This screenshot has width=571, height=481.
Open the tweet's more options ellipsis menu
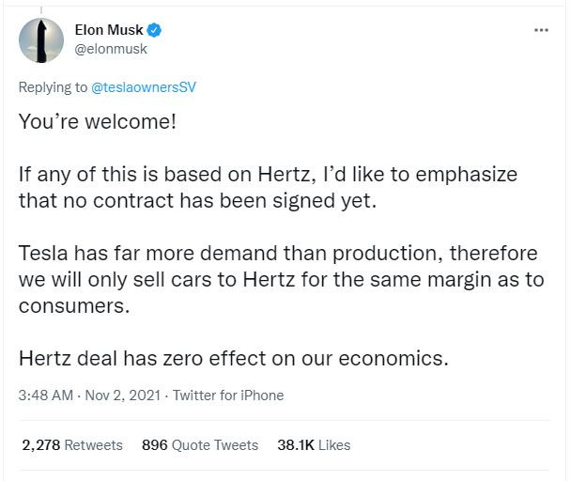pyautogui.click(x=540, y=30)
